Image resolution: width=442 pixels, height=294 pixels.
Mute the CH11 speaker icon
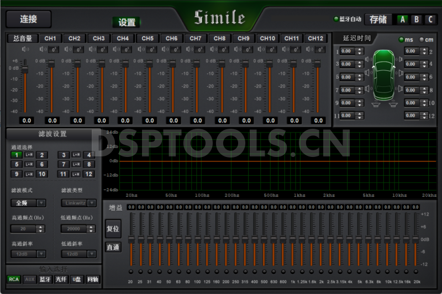click(x=285, y=49)
